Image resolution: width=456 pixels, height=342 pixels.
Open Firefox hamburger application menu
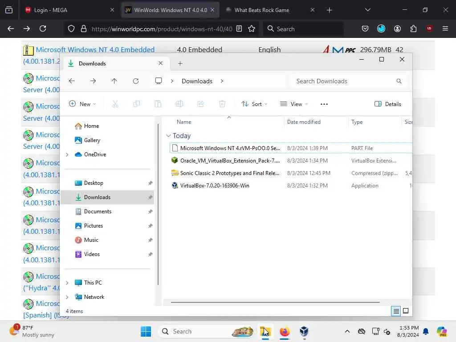(445, 28)
